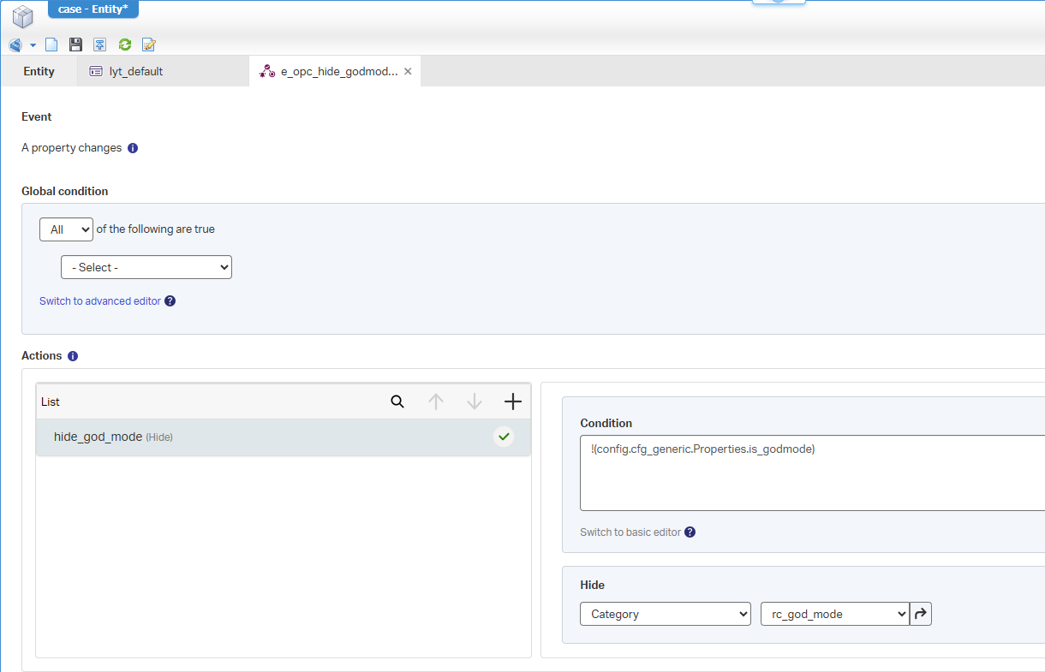Click the new blank document icon
1045x672 pixels.
pyautogui.click(x=51, y=45)
